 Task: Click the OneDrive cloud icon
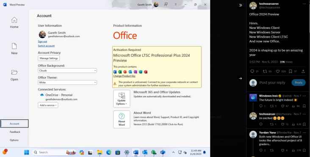(42, 95)
